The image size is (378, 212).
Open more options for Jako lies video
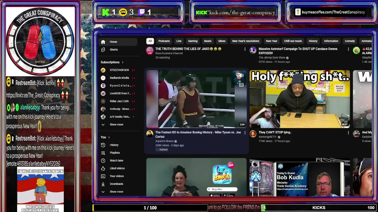(x=245, y=49)
